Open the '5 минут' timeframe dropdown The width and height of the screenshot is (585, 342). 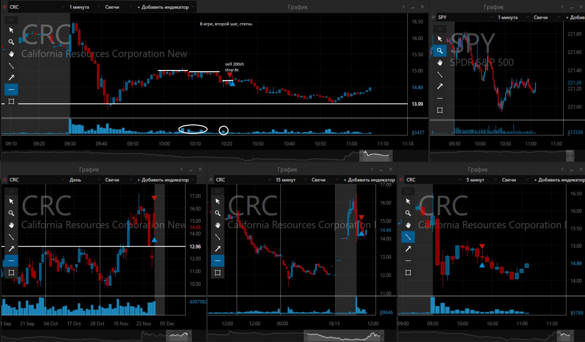481,180
